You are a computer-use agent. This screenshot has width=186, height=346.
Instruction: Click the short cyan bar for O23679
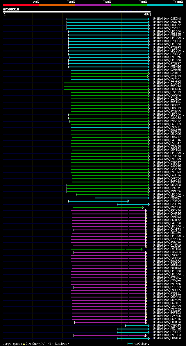tap(133, 204)
